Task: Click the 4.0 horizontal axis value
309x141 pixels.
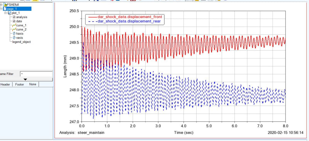Action: click(183, 126)
